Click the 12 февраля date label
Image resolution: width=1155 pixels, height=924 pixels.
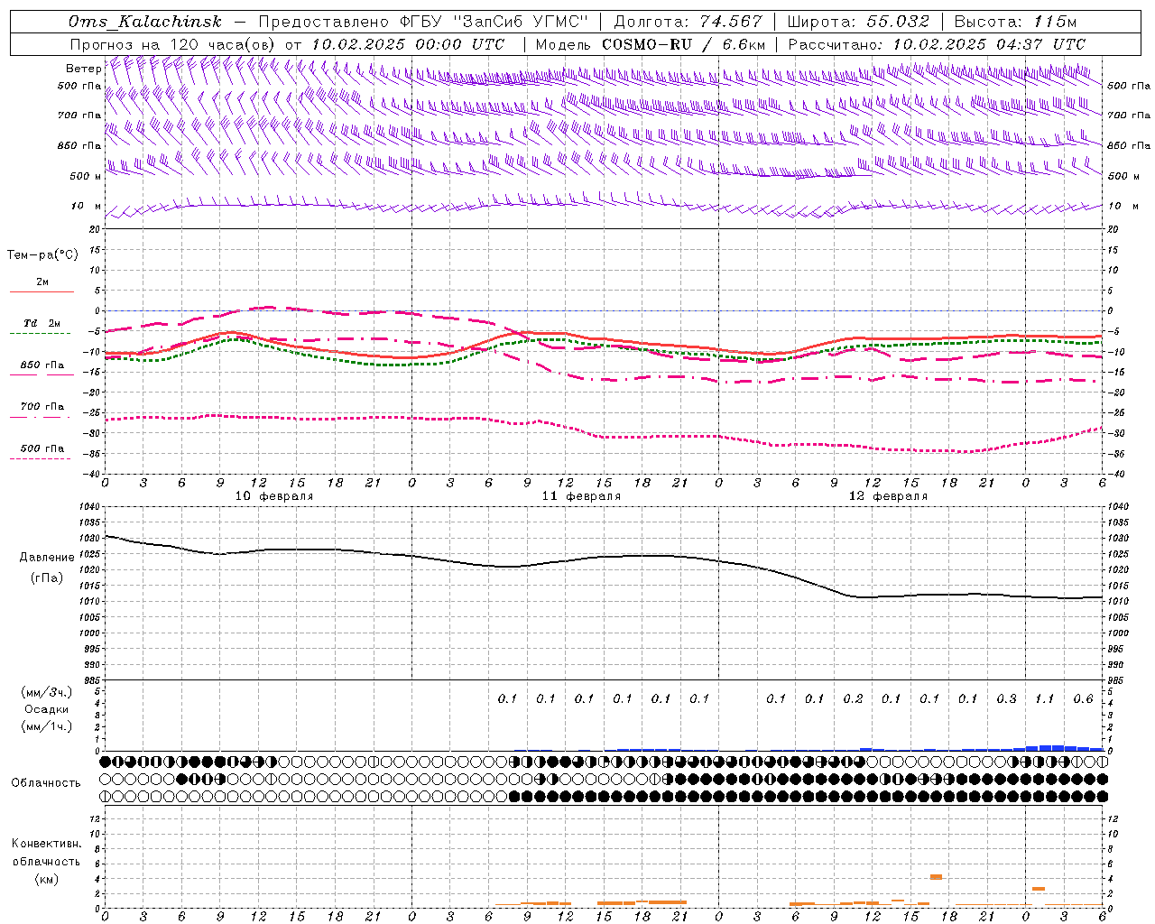click(x=888, y=496)
